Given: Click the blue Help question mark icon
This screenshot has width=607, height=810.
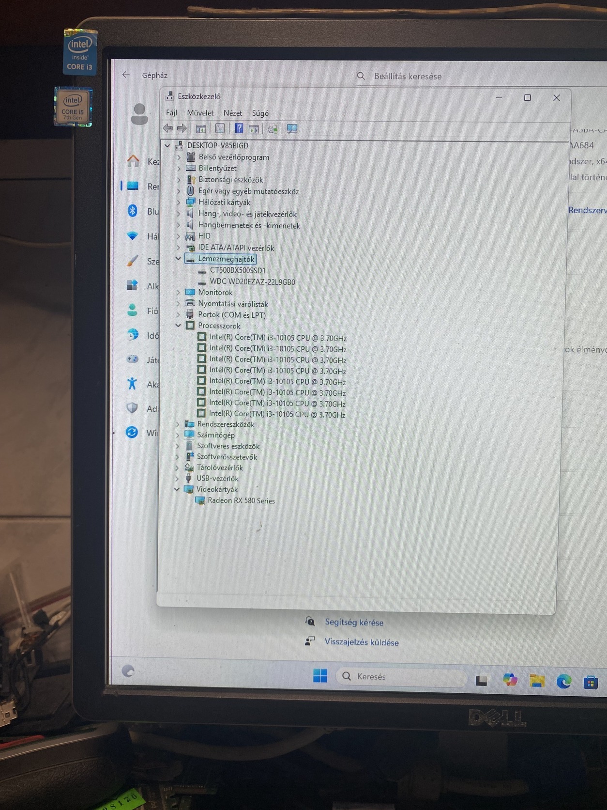Looking at the screenshot, I should click(x=239, y=128).
